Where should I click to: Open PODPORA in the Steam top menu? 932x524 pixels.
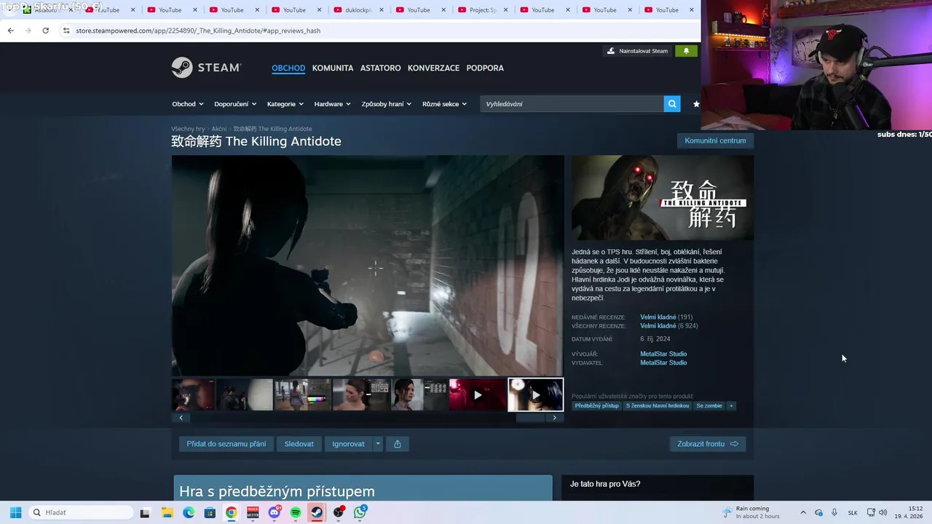point(485,68)
